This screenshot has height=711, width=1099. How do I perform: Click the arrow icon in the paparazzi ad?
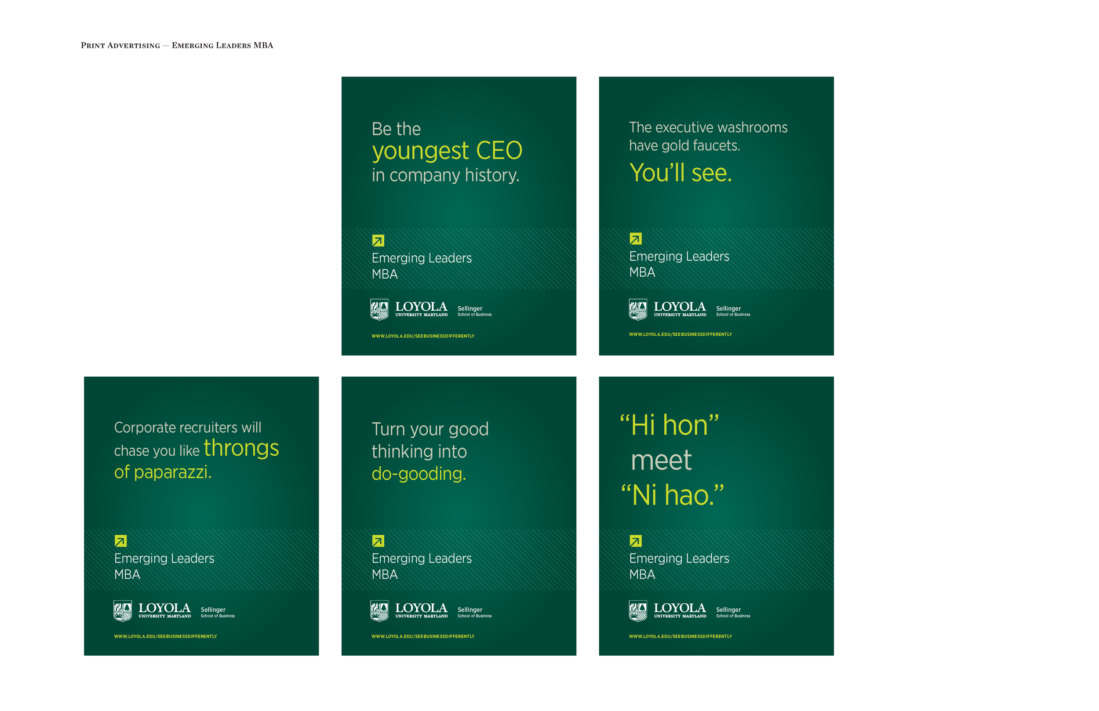point(120,541)
